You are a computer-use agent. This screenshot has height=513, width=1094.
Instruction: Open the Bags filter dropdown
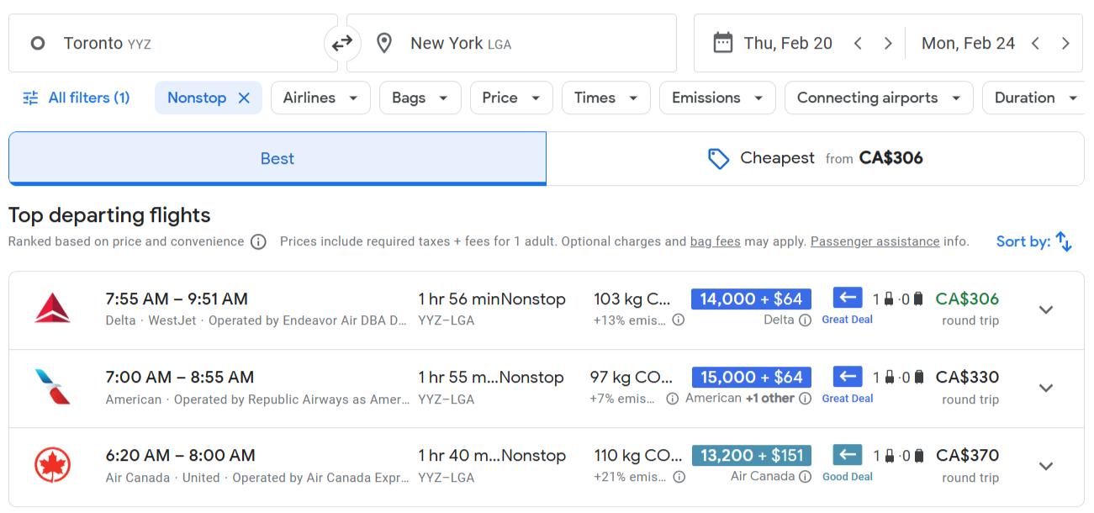pyautogui.click(x=419, y=98)
